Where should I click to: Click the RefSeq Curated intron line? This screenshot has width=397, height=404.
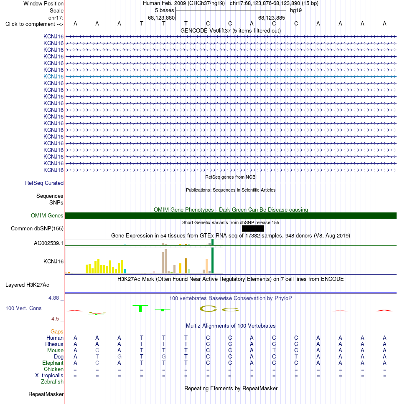(x=231, y=183)
